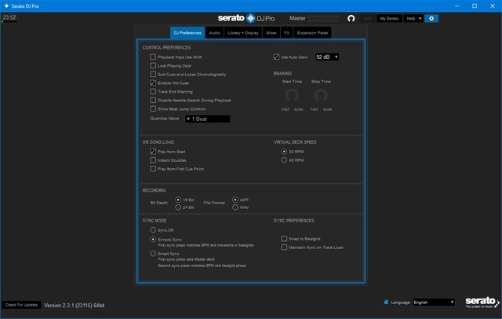Click the globe icon next to Language
This screenshot has height=319, width=502.
click(386, 302)
